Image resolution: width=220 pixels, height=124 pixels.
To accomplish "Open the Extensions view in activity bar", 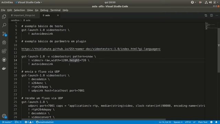I will click(4, 51).
